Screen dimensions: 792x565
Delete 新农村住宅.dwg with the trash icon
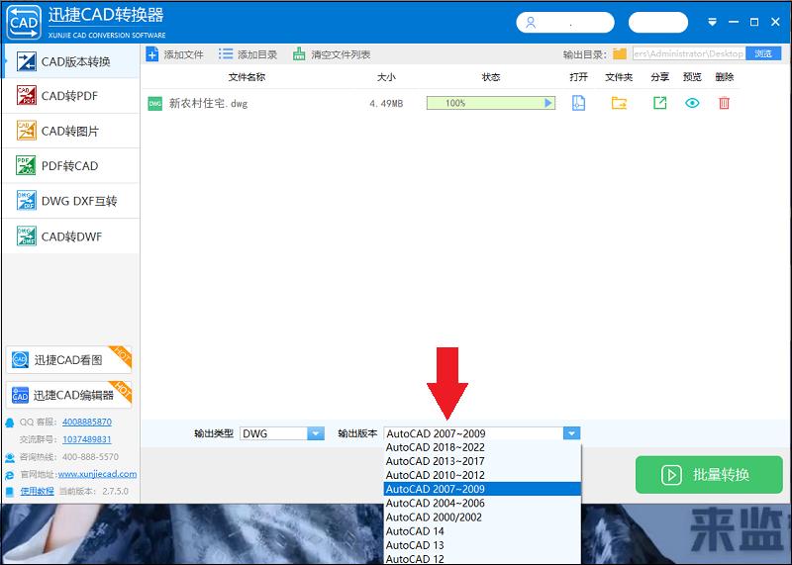pyautogui.click(x=724, y=103)
